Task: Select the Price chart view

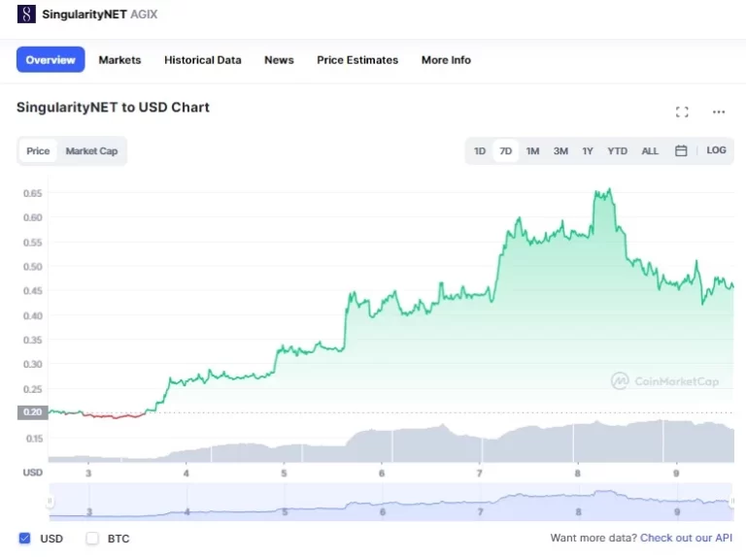Action: point(38,151)
